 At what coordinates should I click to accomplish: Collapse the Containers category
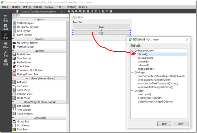tap(13, 118)
